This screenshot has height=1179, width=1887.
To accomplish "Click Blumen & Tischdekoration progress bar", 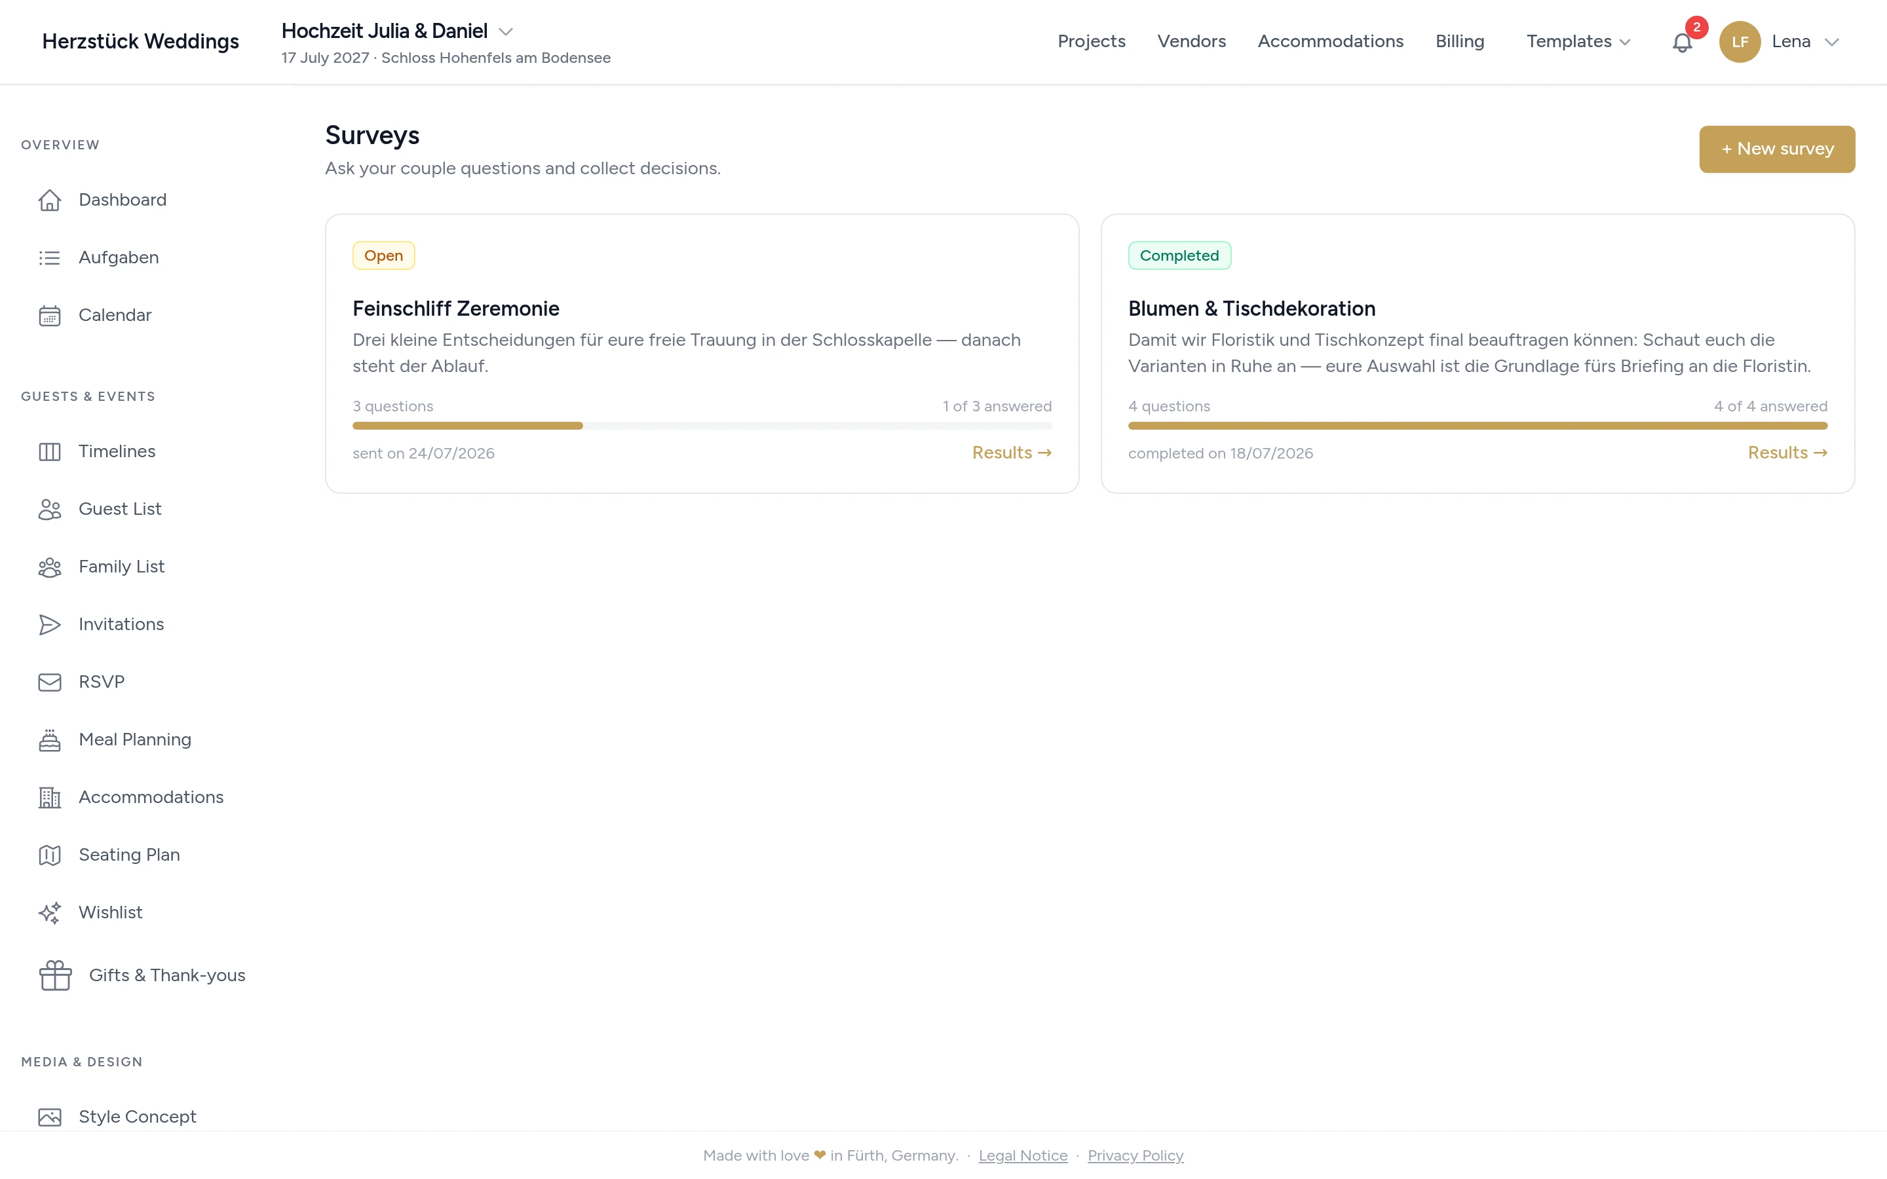I will point(1477,426).
